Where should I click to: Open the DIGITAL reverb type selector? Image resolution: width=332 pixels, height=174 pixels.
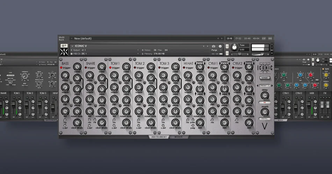[265, 119]
